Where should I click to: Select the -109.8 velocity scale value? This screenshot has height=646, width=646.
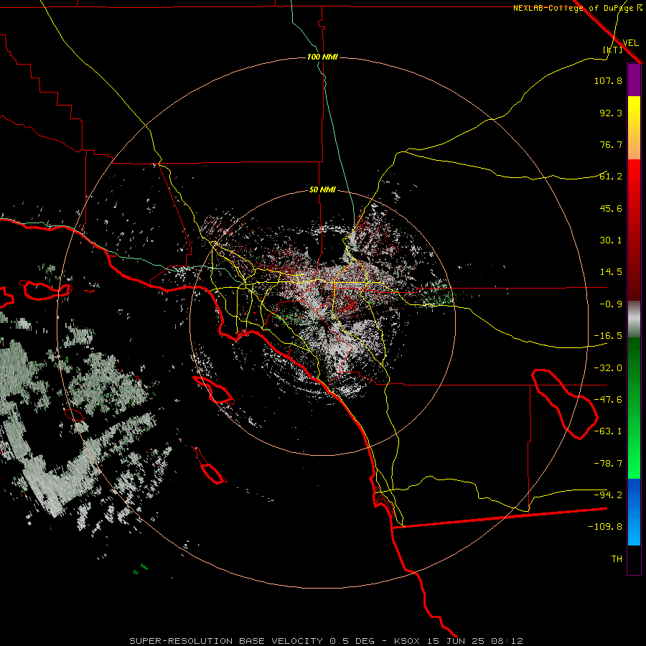click(605, 527)
